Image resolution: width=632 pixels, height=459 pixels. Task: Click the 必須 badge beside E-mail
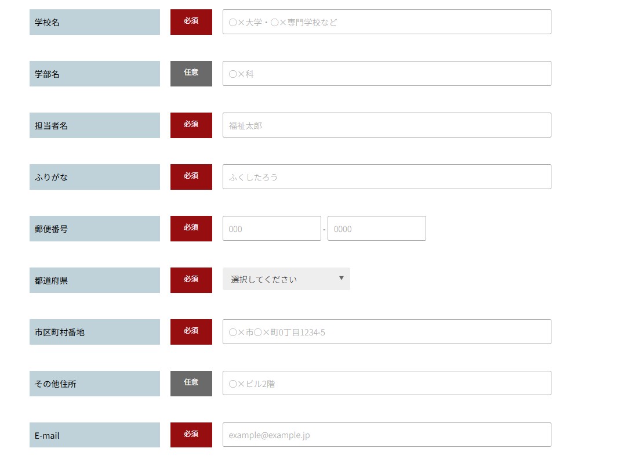[191, 435]
